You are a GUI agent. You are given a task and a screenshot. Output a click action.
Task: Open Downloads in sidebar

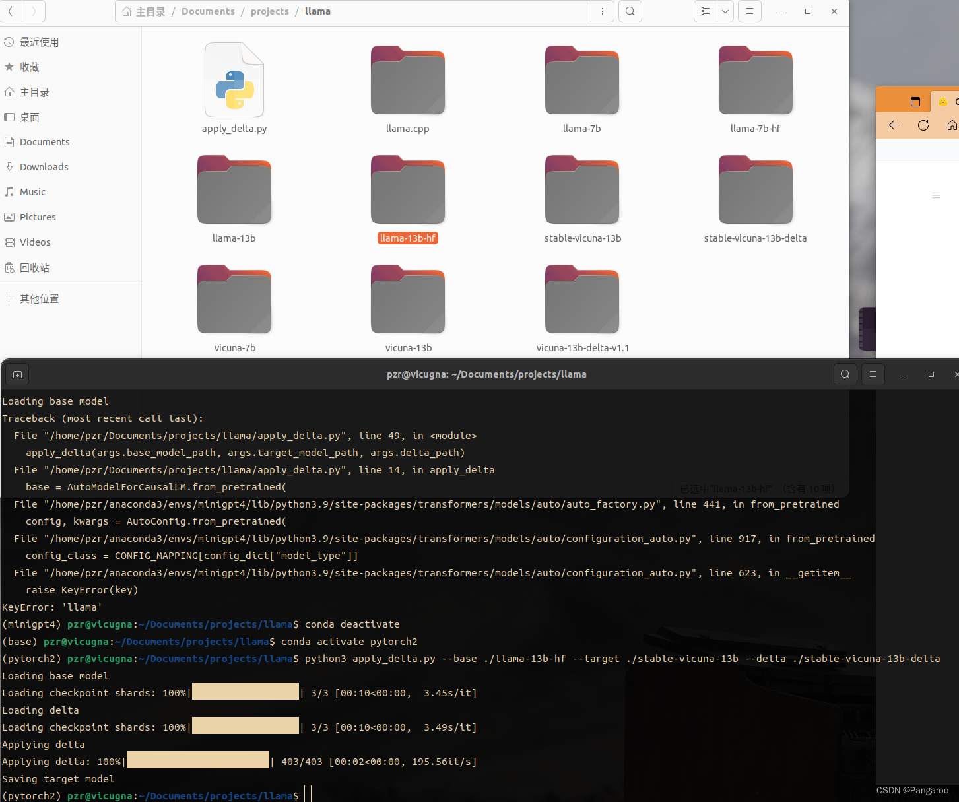(x=71, y=167)
